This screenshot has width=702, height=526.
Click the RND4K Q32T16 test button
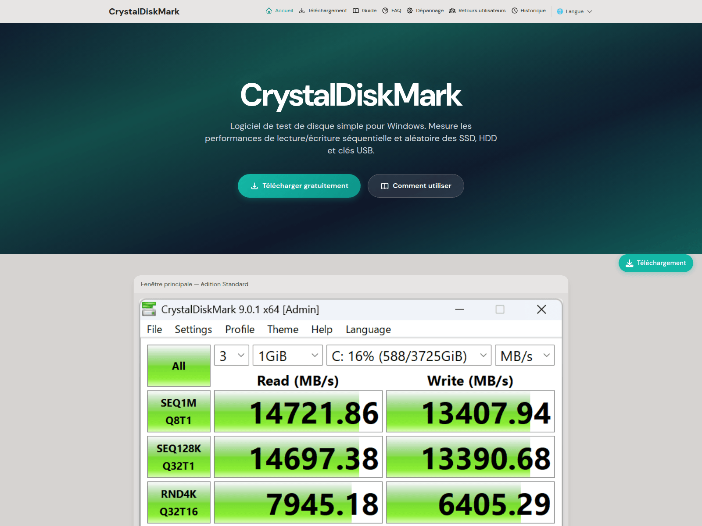coord(179,502)
